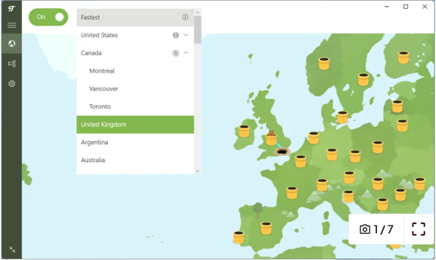Click the tunnel barrel over Czech Republic
This screenshot has height=260, width=436.
click(355, 156)
